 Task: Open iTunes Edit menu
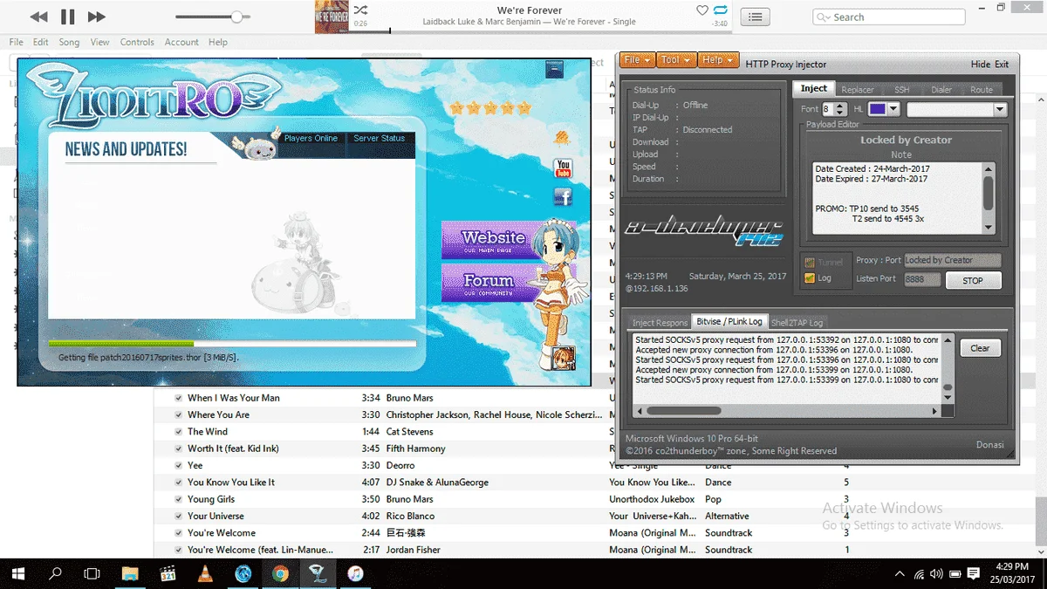click(41, 42)
